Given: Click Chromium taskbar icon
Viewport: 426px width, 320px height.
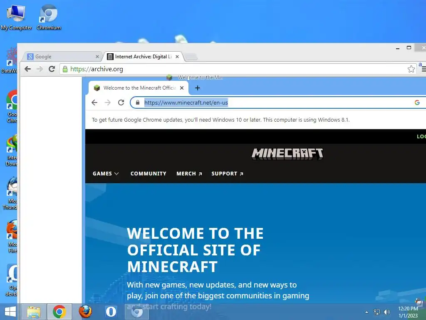Looking at the screenshot, I should [137, 312].
